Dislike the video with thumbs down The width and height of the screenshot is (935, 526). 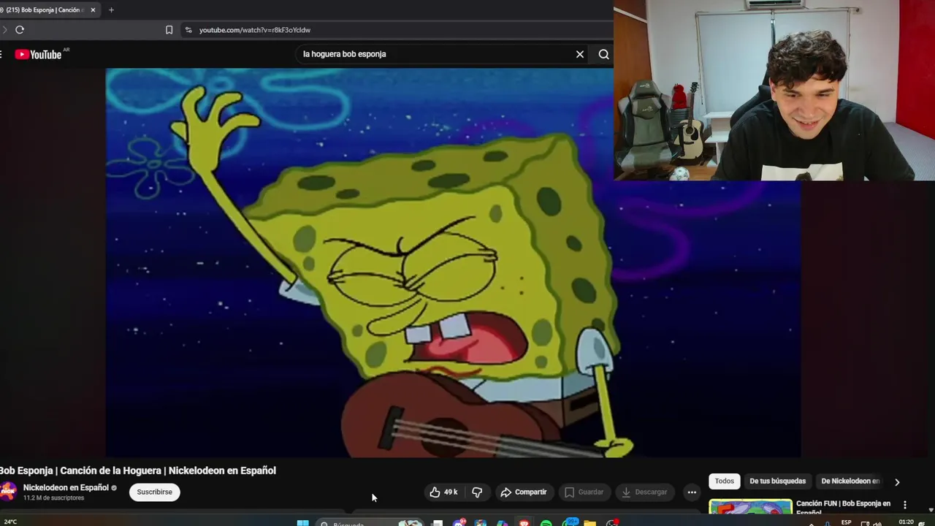tap(477, 492)
